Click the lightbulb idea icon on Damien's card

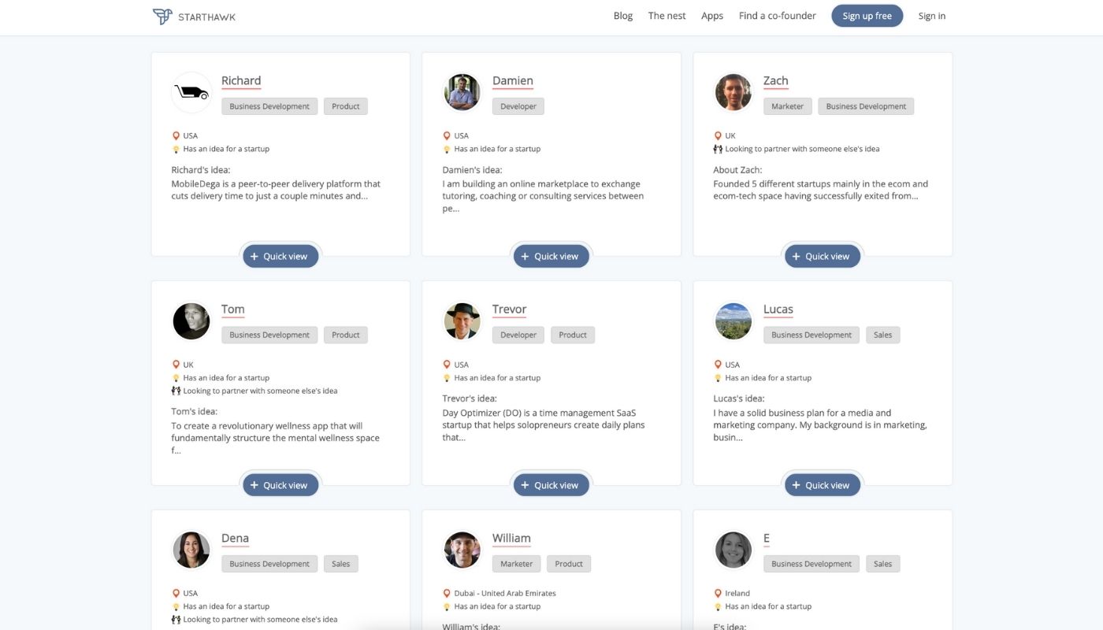pyautogui.click(x=447, y=148)
